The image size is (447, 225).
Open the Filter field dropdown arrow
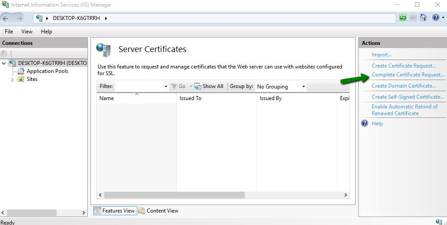166,87
